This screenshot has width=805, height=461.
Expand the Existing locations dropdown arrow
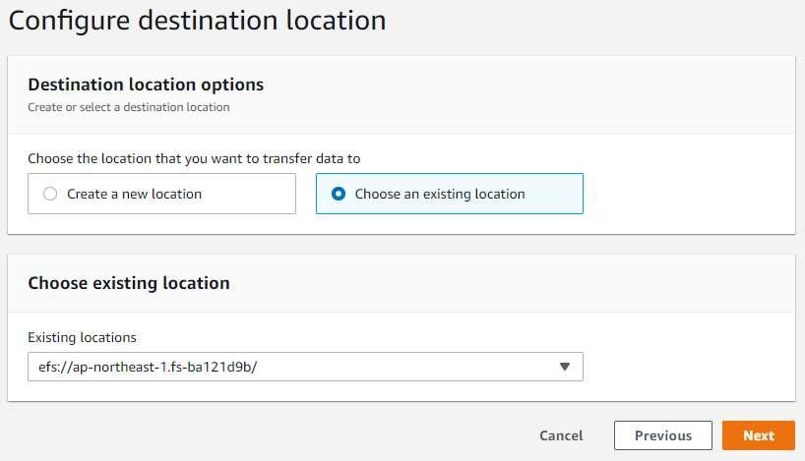(565, 367)
